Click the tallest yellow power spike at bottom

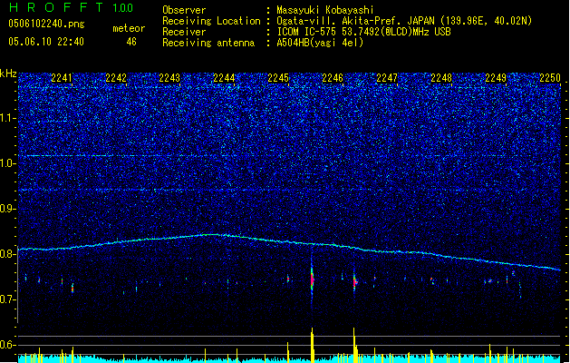313,345
